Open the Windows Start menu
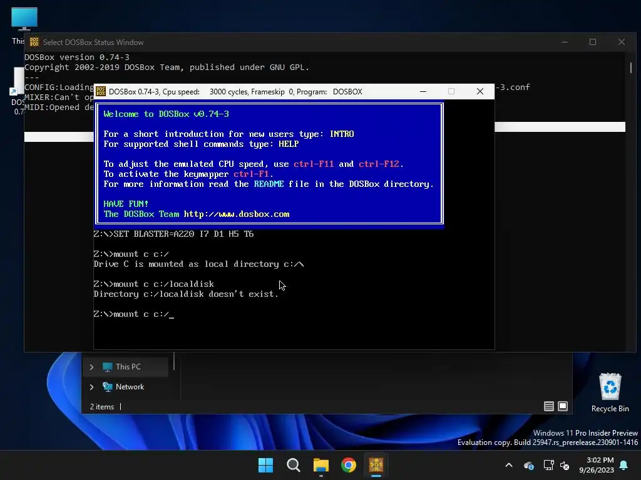641x480 pixels. pos(265,465)
